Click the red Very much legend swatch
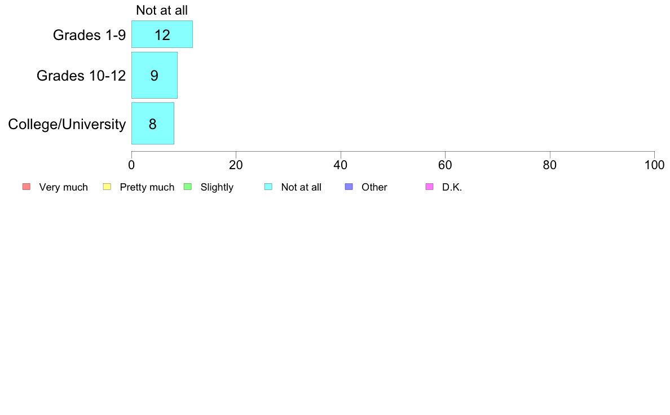The width and height of the screenshot is (670, 415). 27,187
